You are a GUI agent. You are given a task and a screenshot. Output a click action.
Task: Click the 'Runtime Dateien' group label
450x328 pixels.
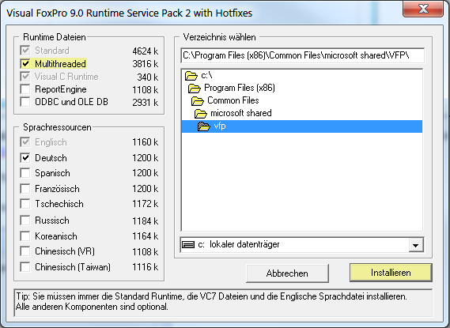point(55,37)
